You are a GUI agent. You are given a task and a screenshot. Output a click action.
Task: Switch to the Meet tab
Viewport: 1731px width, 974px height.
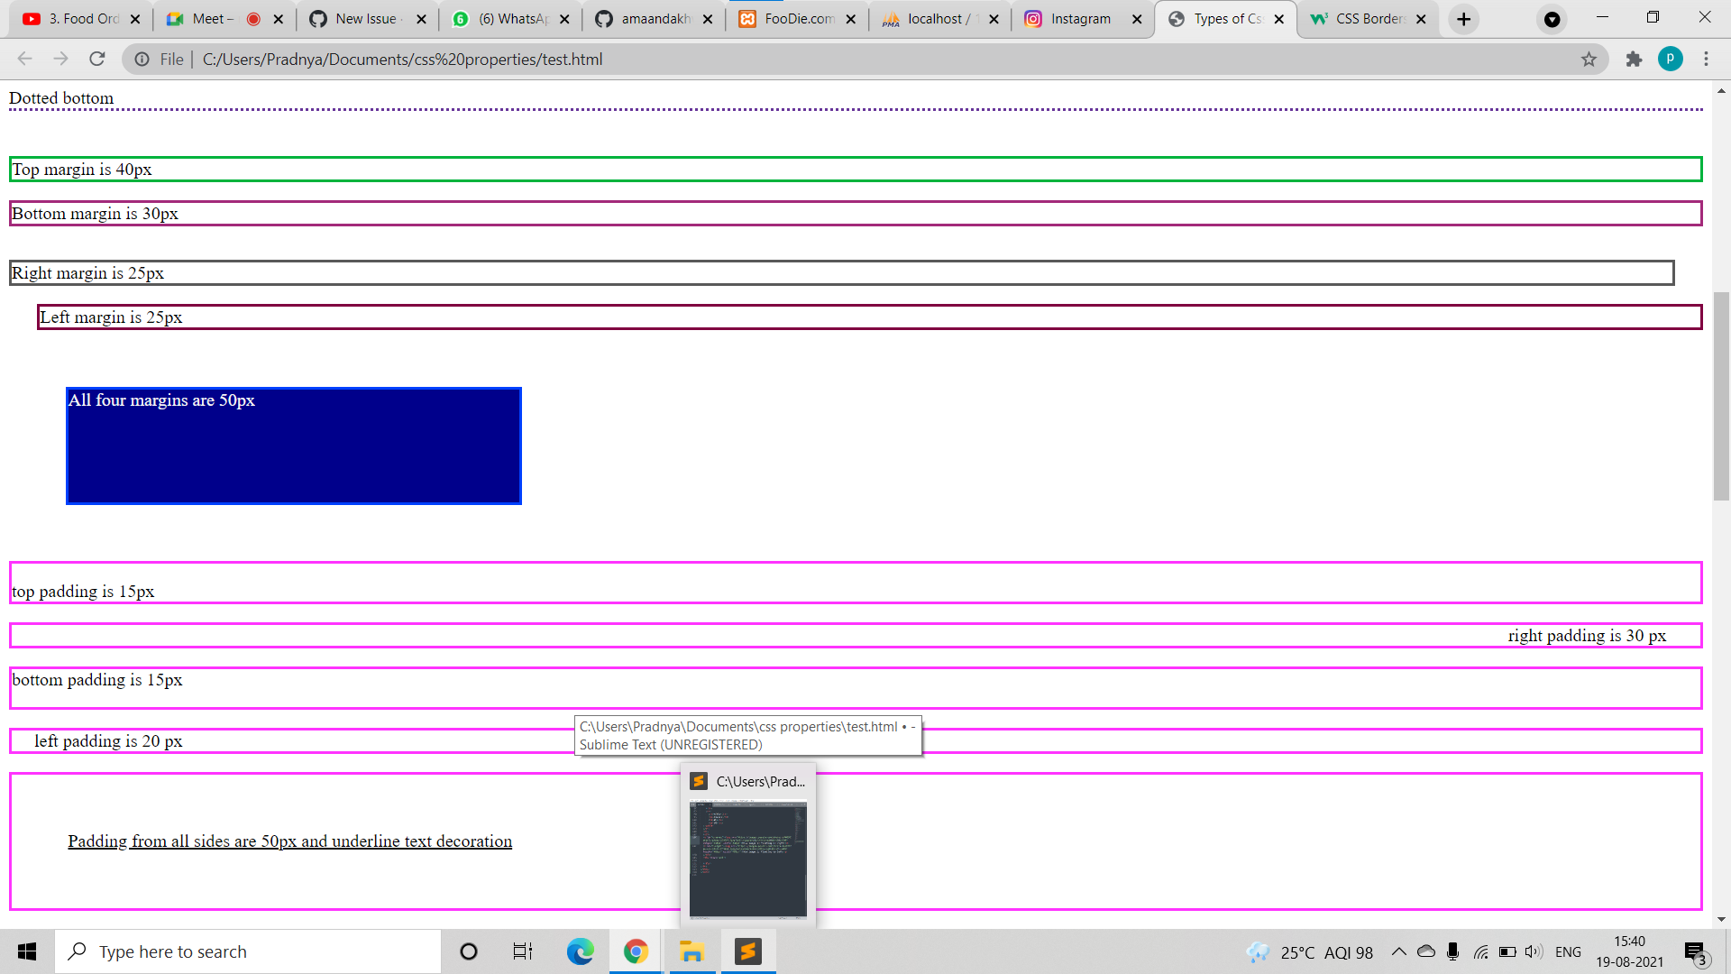(x=225, y=19)
